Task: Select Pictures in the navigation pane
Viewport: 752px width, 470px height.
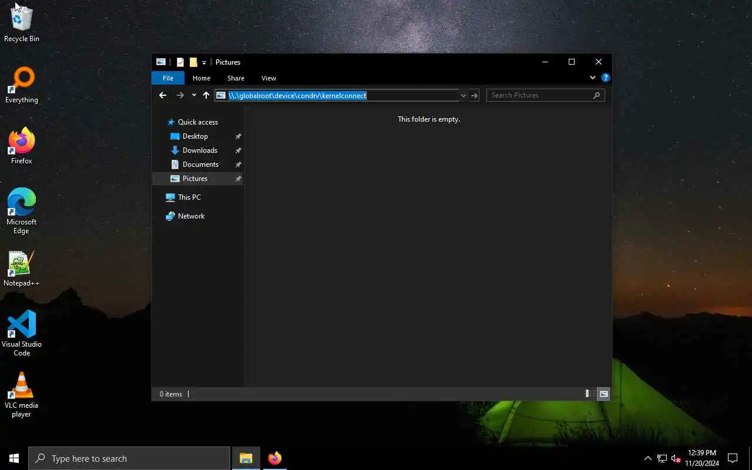Action: 194,179
